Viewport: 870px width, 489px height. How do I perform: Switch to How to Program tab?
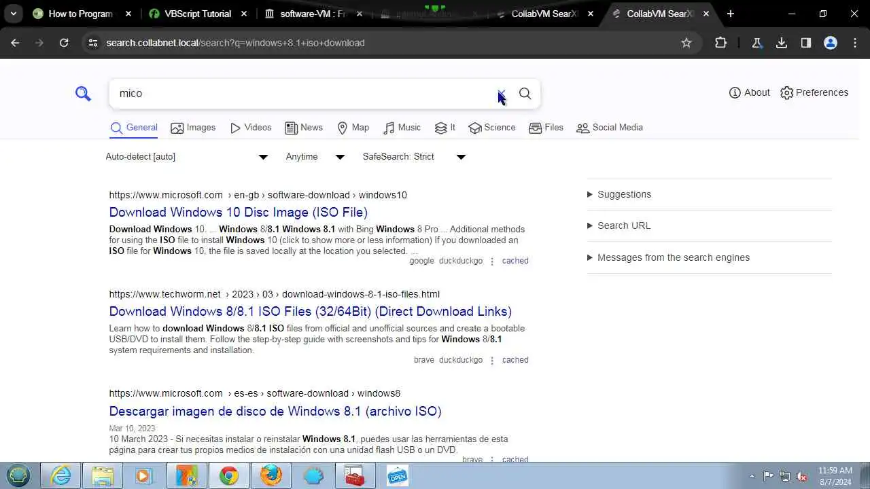80,14
